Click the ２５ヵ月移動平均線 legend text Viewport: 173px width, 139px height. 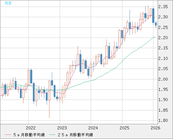click(75, 135)
